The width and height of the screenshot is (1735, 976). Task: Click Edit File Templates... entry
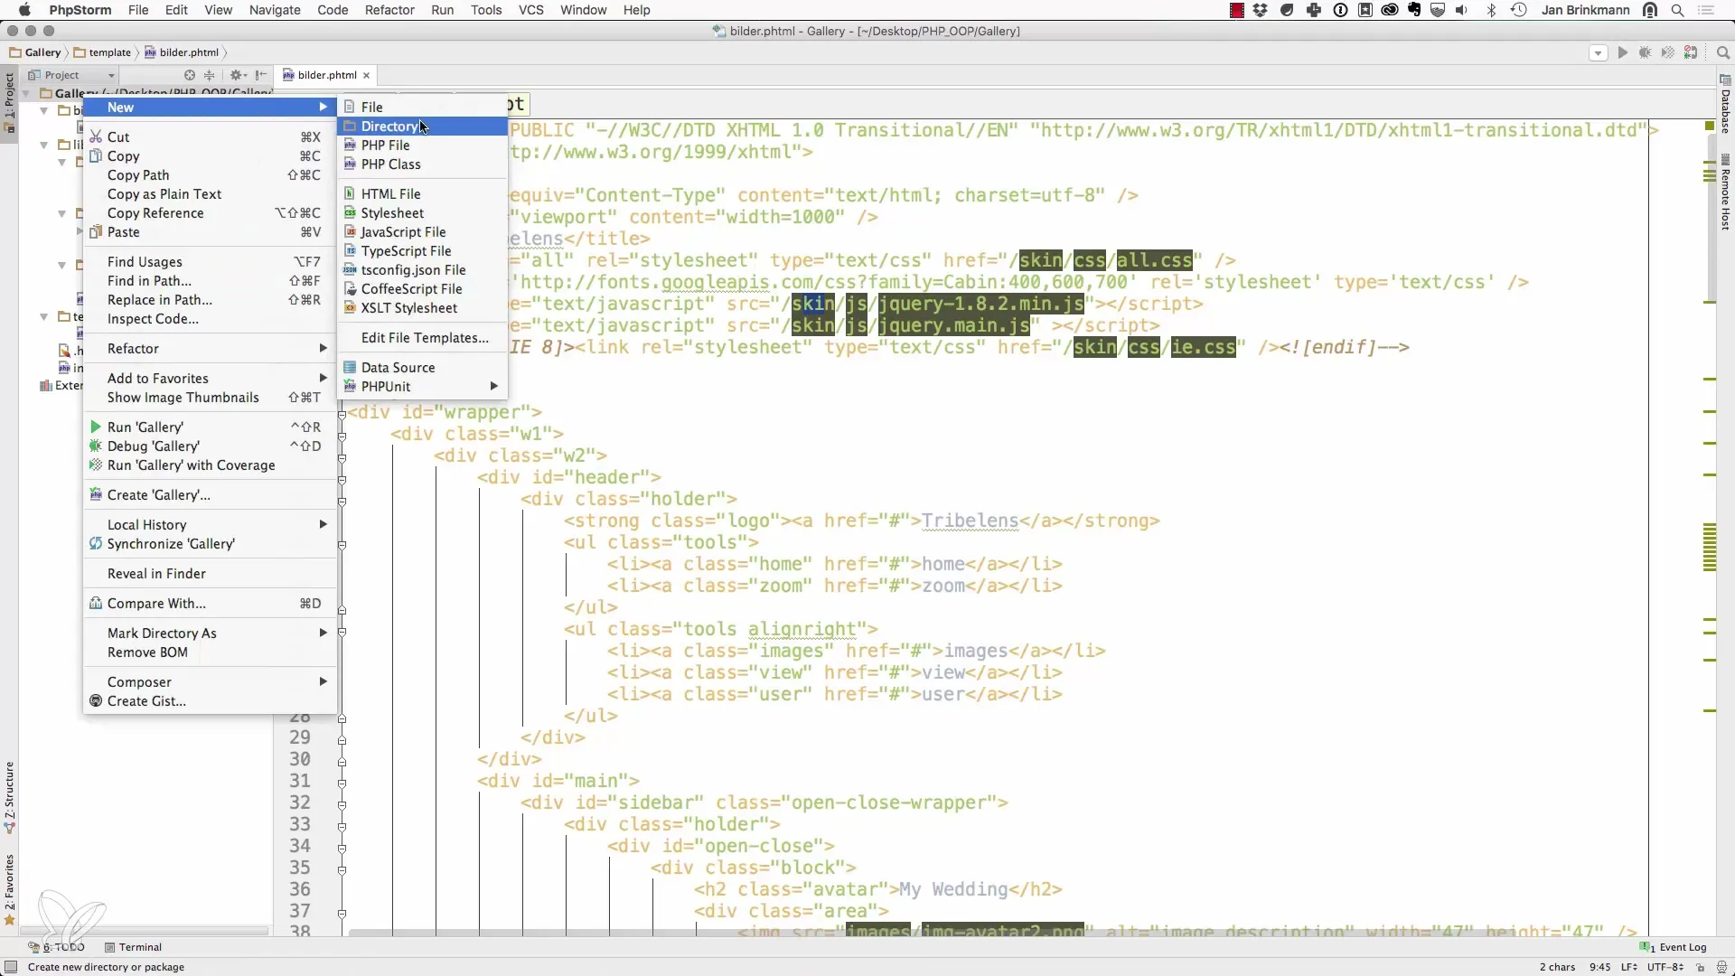pyautogui.click(x=422, y=338)
